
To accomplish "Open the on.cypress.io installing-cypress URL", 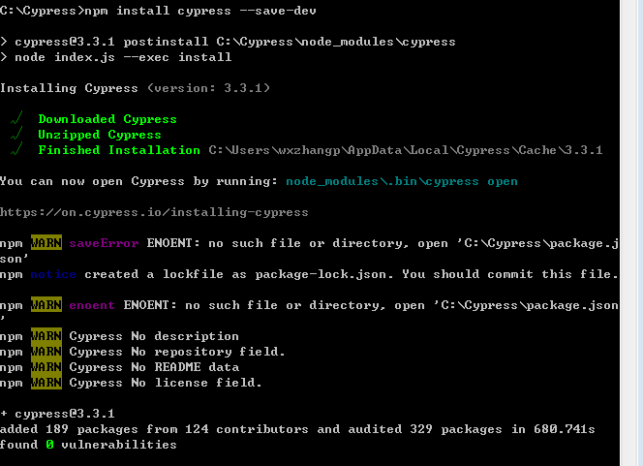I will [154, 212].
